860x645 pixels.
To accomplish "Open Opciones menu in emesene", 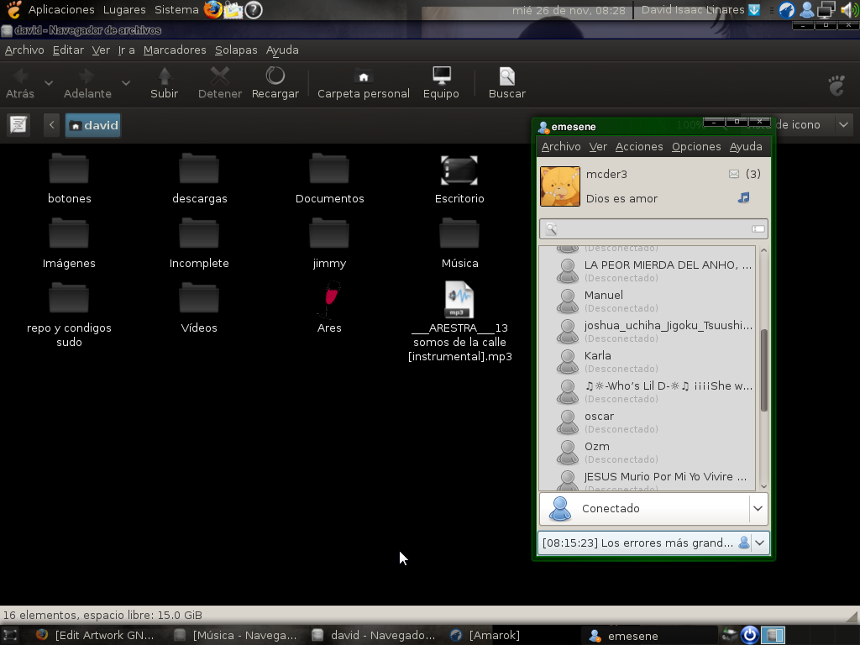I will (696, 146).
